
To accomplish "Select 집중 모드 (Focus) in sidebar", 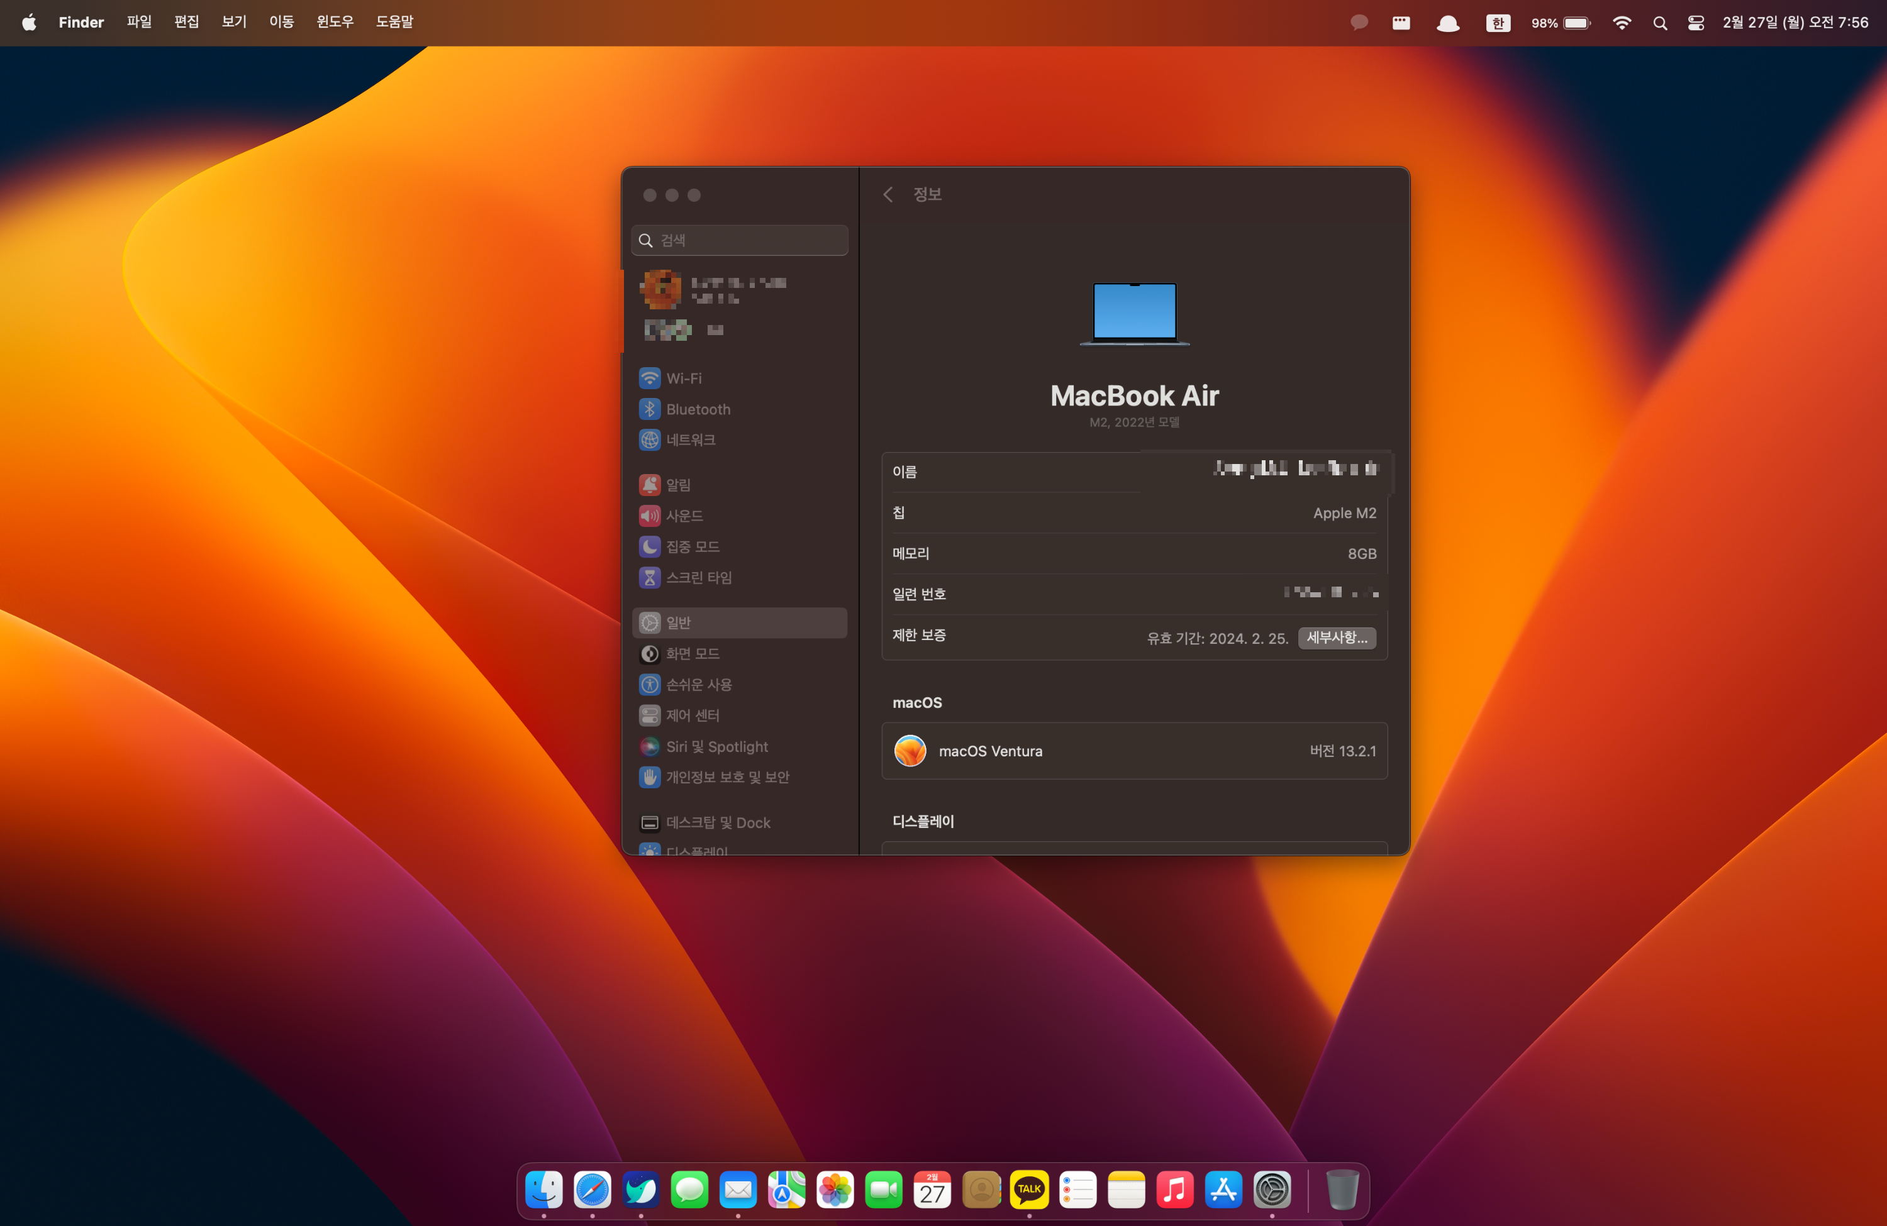I will tap(691, 546).
